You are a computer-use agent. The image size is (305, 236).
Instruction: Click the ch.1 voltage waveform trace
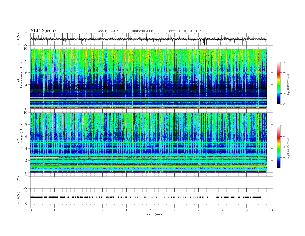(x=149, y=39)
